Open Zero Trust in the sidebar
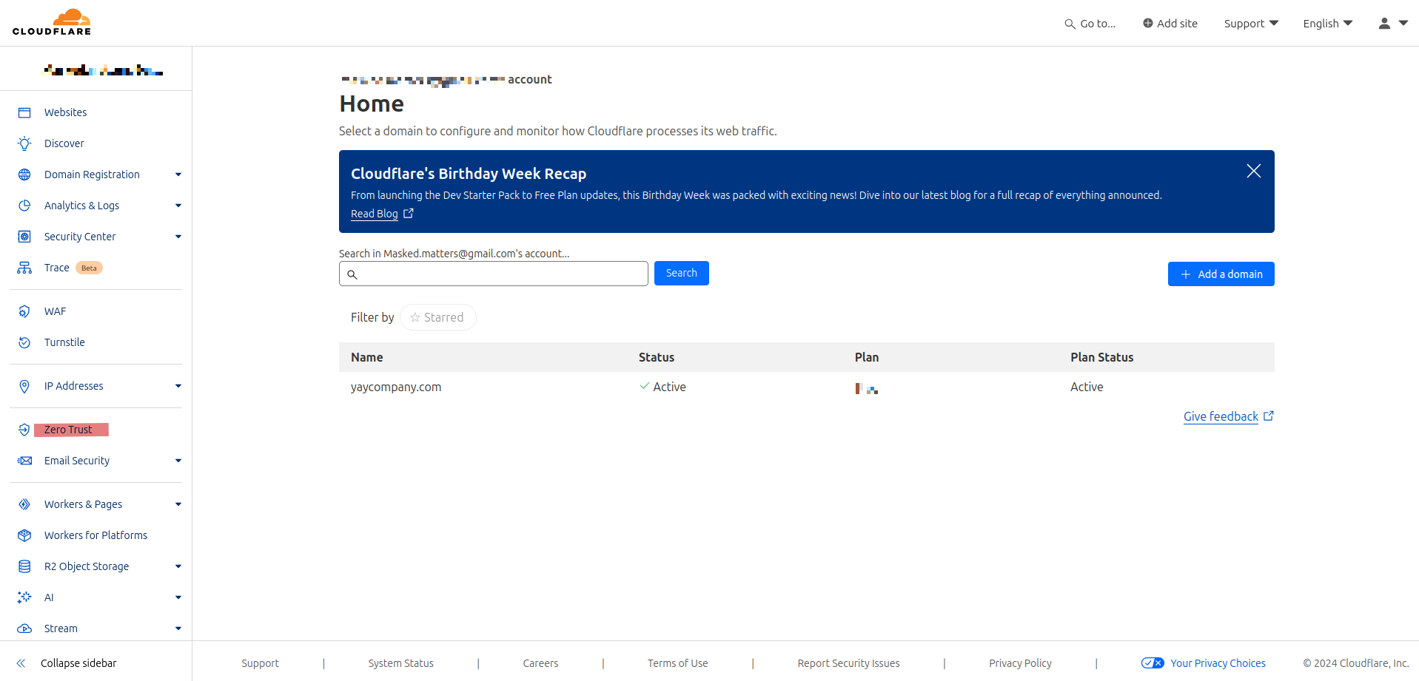Screen dimensions: 1419x681 pyautogui.click(x=68, y=430)
